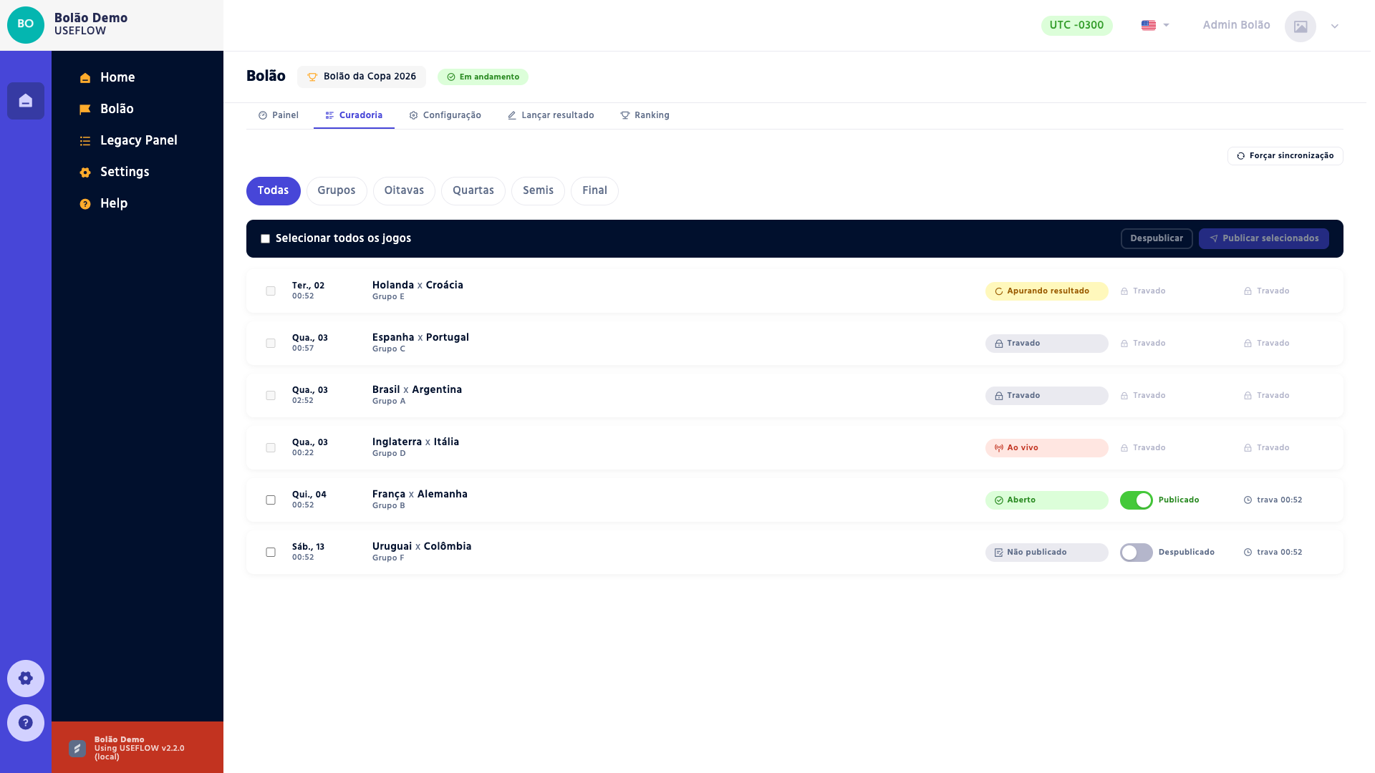
Task: Click the home icon in the purple rail
Action: pos(26,101)
